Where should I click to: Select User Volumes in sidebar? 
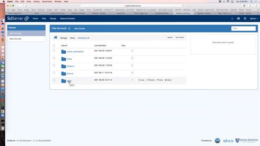26,33
